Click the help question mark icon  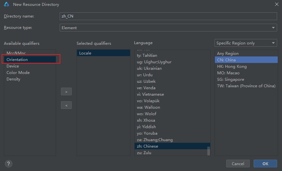tap(8, 164)
